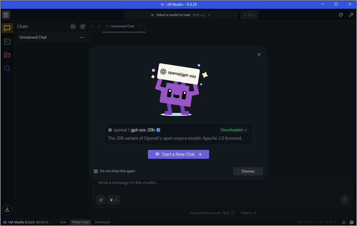Check Do not show this again
Screen dimensions: 357x226
click(96, 171)
